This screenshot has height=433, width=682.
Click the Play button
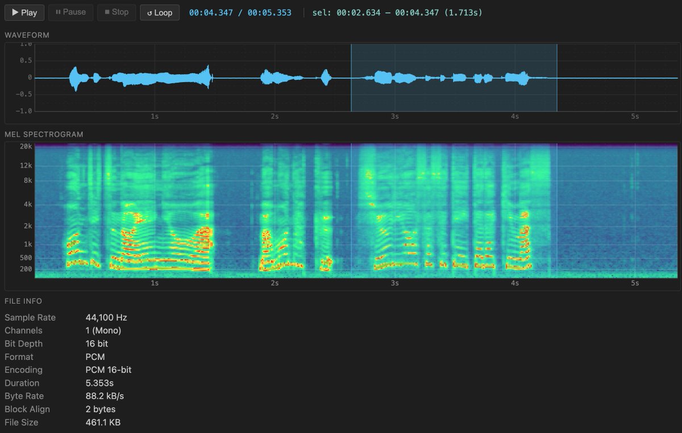[24, 13]
